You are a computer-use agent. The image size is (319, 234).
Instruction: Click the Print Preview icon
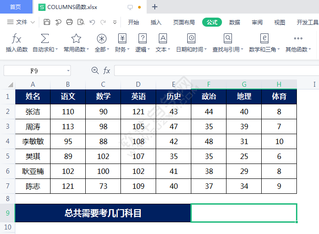81,22
